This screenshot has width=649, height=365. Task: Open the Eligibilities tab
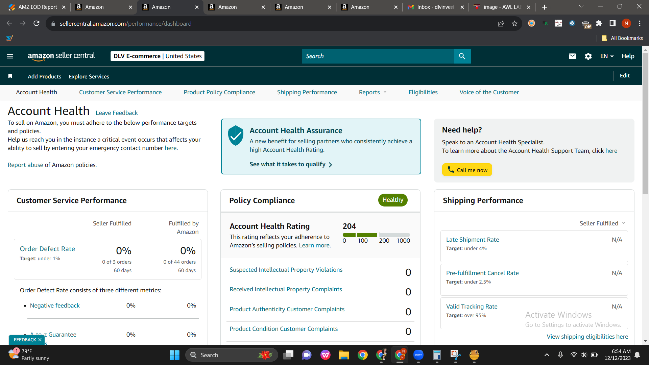pyautogui.click(x=423, y=92)
